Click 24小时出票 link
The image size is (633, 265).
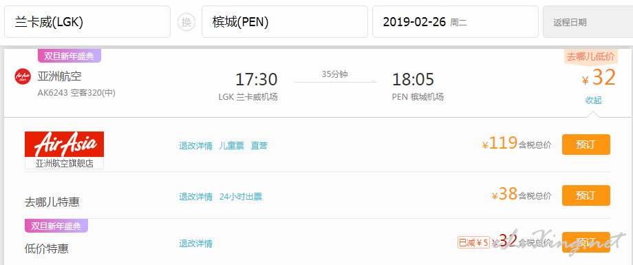point(241,197)
